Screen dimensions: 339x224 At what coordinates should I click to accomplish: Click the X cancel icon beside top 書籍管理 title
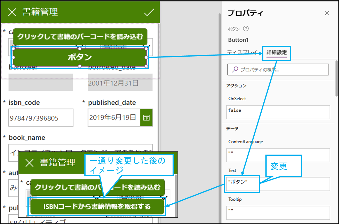(x=12, y=12)
